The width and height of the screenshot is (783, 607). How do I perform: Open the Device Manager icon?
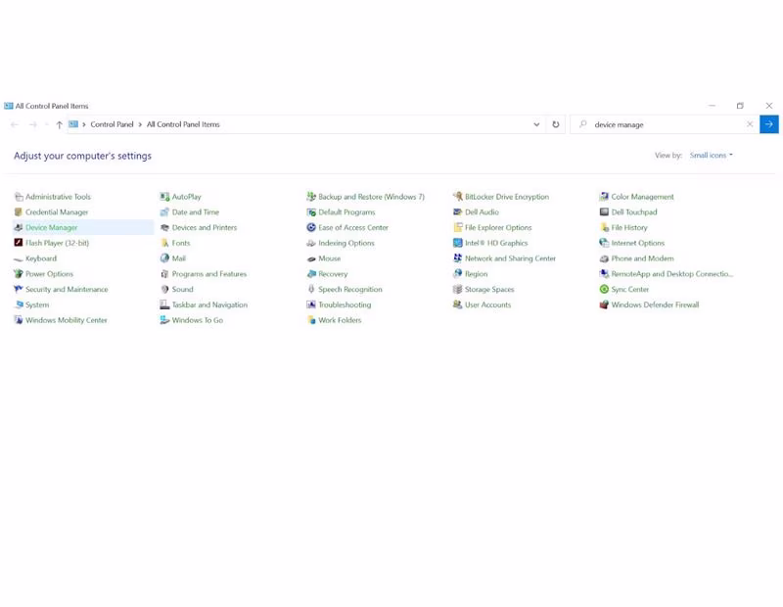coord(19,228)
